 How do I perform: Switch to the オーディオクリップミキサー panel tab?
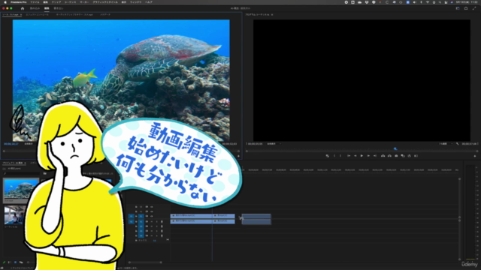point(74,15)
